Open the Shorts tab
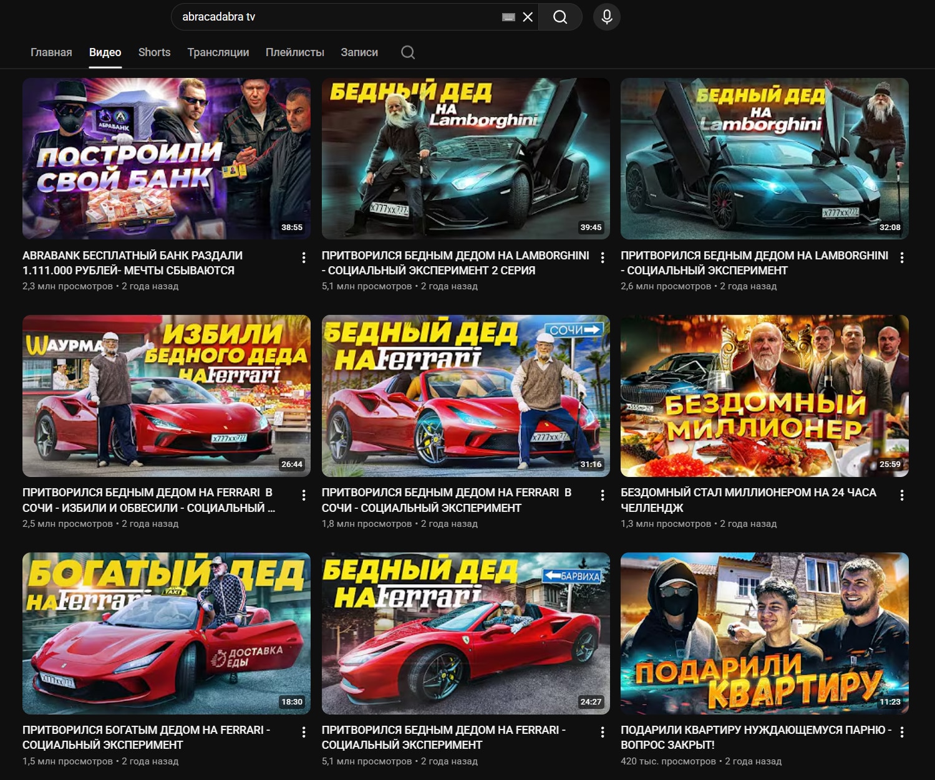Screen dimensions: 935x780 (154, 52)
